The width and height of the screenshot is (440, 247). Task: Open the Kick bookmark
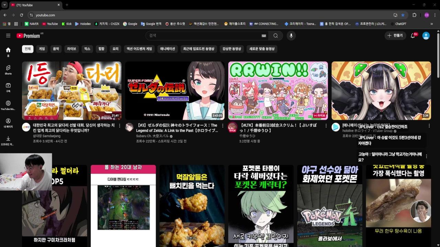[x=67, y=24]
